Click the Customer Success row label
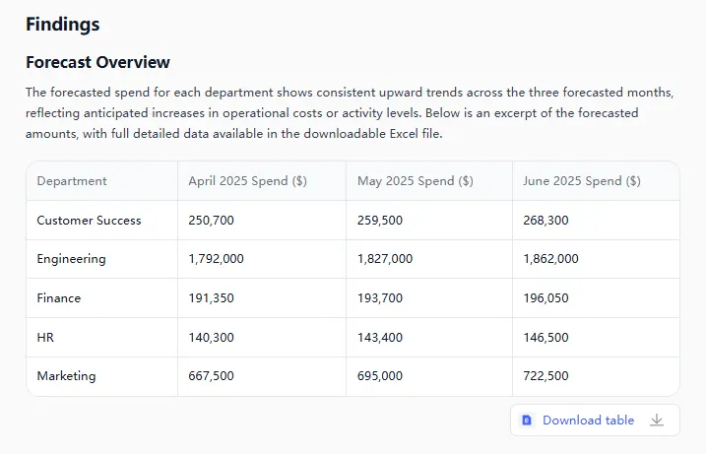The width and height of the screenshot is (706, 454). (x=90, y=221)
